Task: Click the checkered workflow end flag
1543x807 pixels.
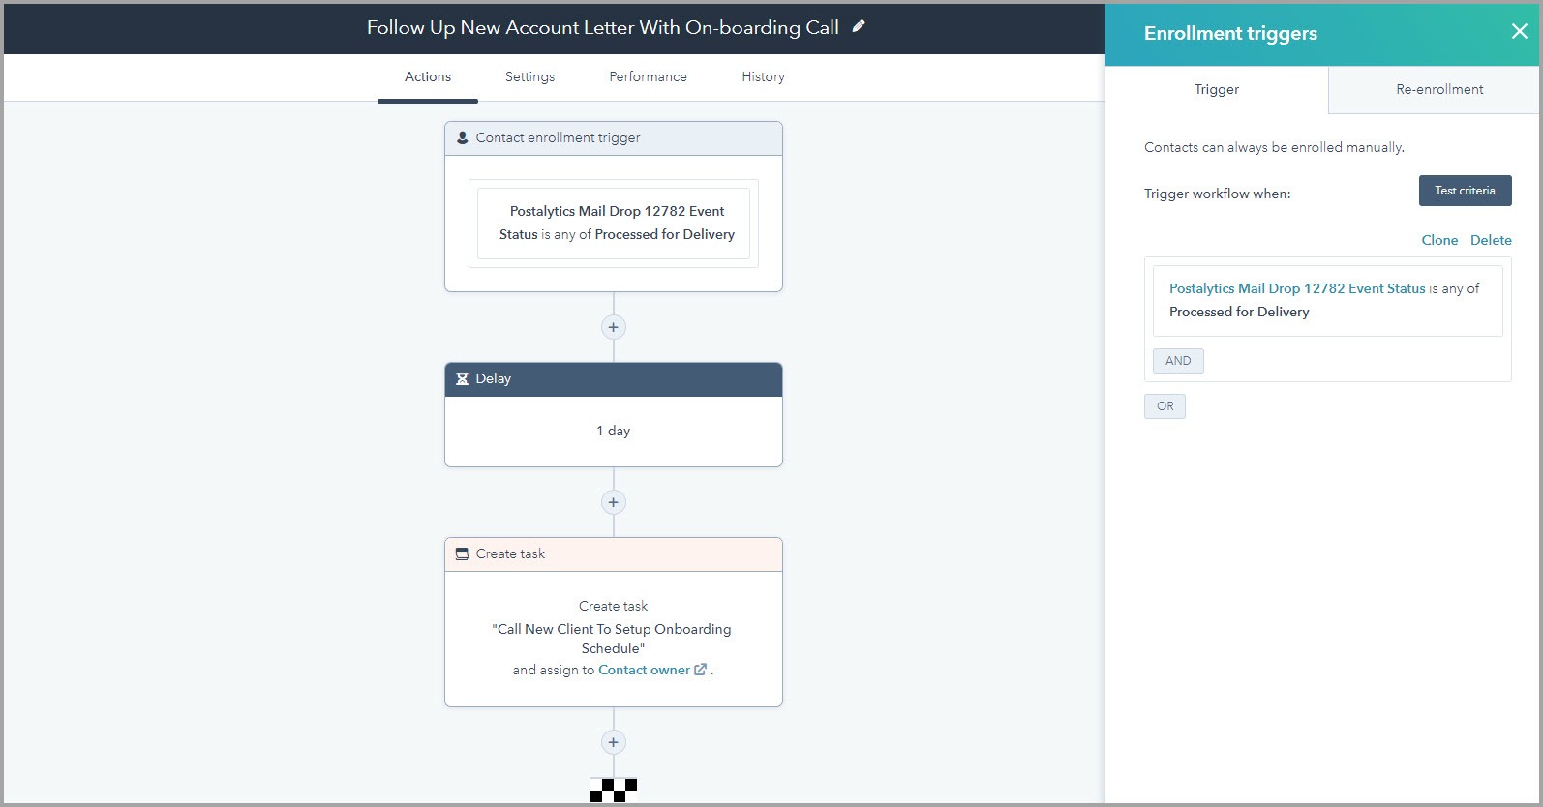Action: point(614,791)
